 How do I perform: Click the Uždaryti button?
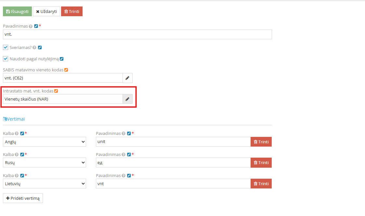pos(46,11)
